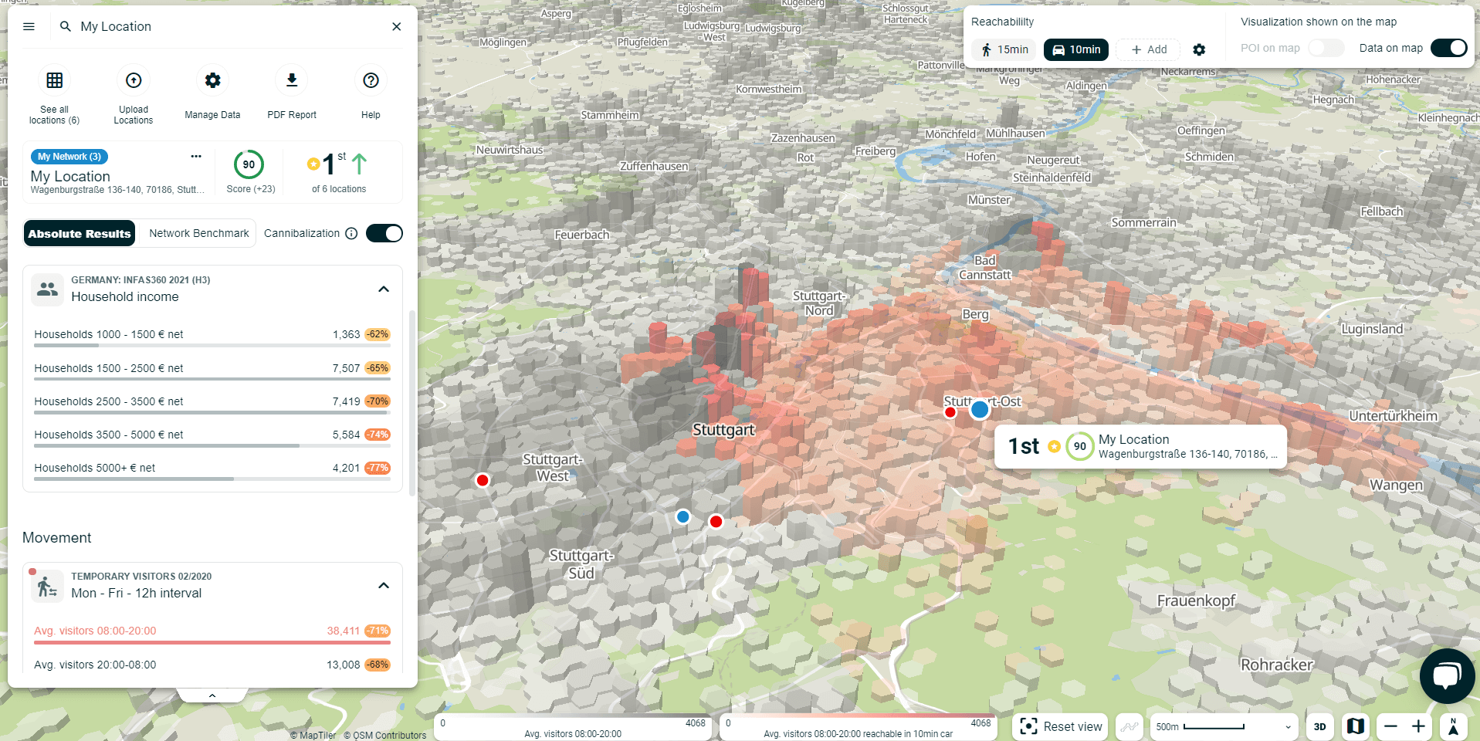Select 10min car reachability
Viewport: 1480px width, 741px height.
[x=1076, y=49]
